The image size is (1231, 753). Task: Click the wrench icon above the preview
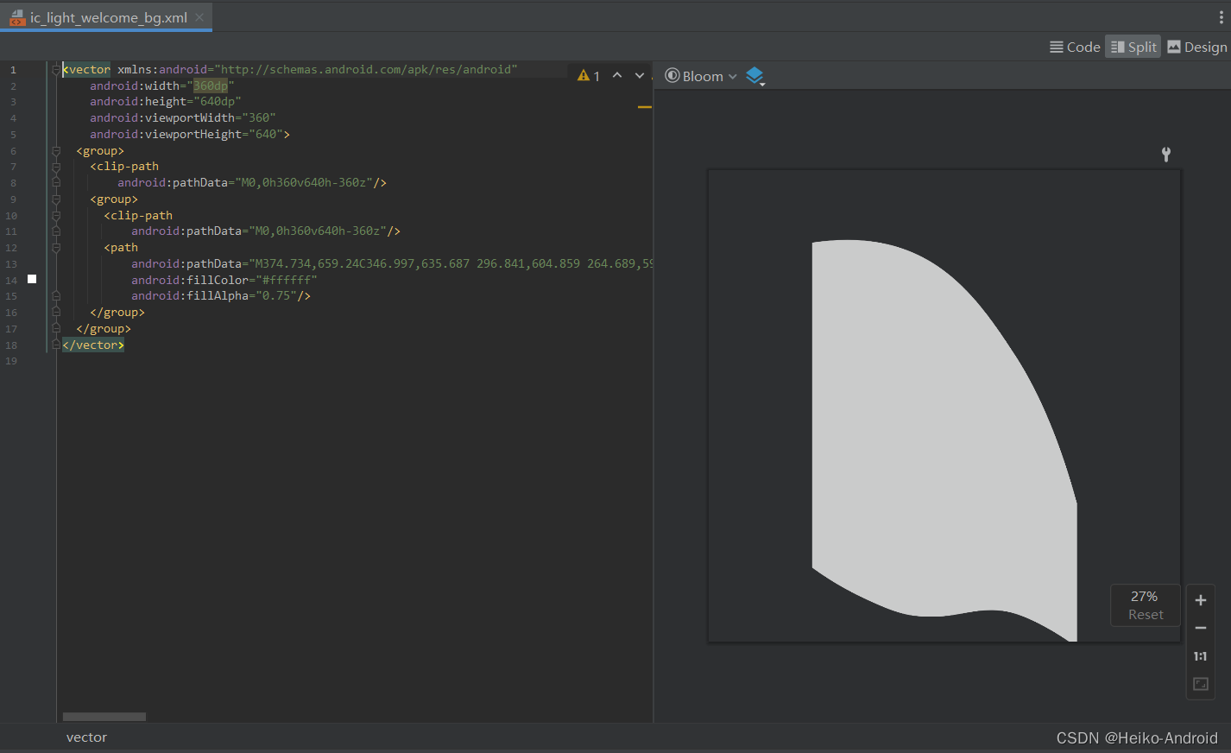(1165, 155)
